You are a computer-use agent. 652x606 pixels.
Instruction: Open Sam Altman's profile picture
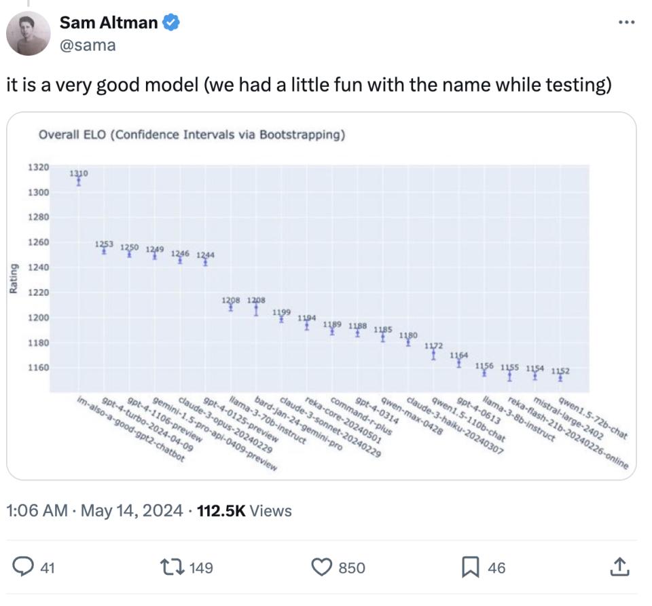(x=29, y=33)
